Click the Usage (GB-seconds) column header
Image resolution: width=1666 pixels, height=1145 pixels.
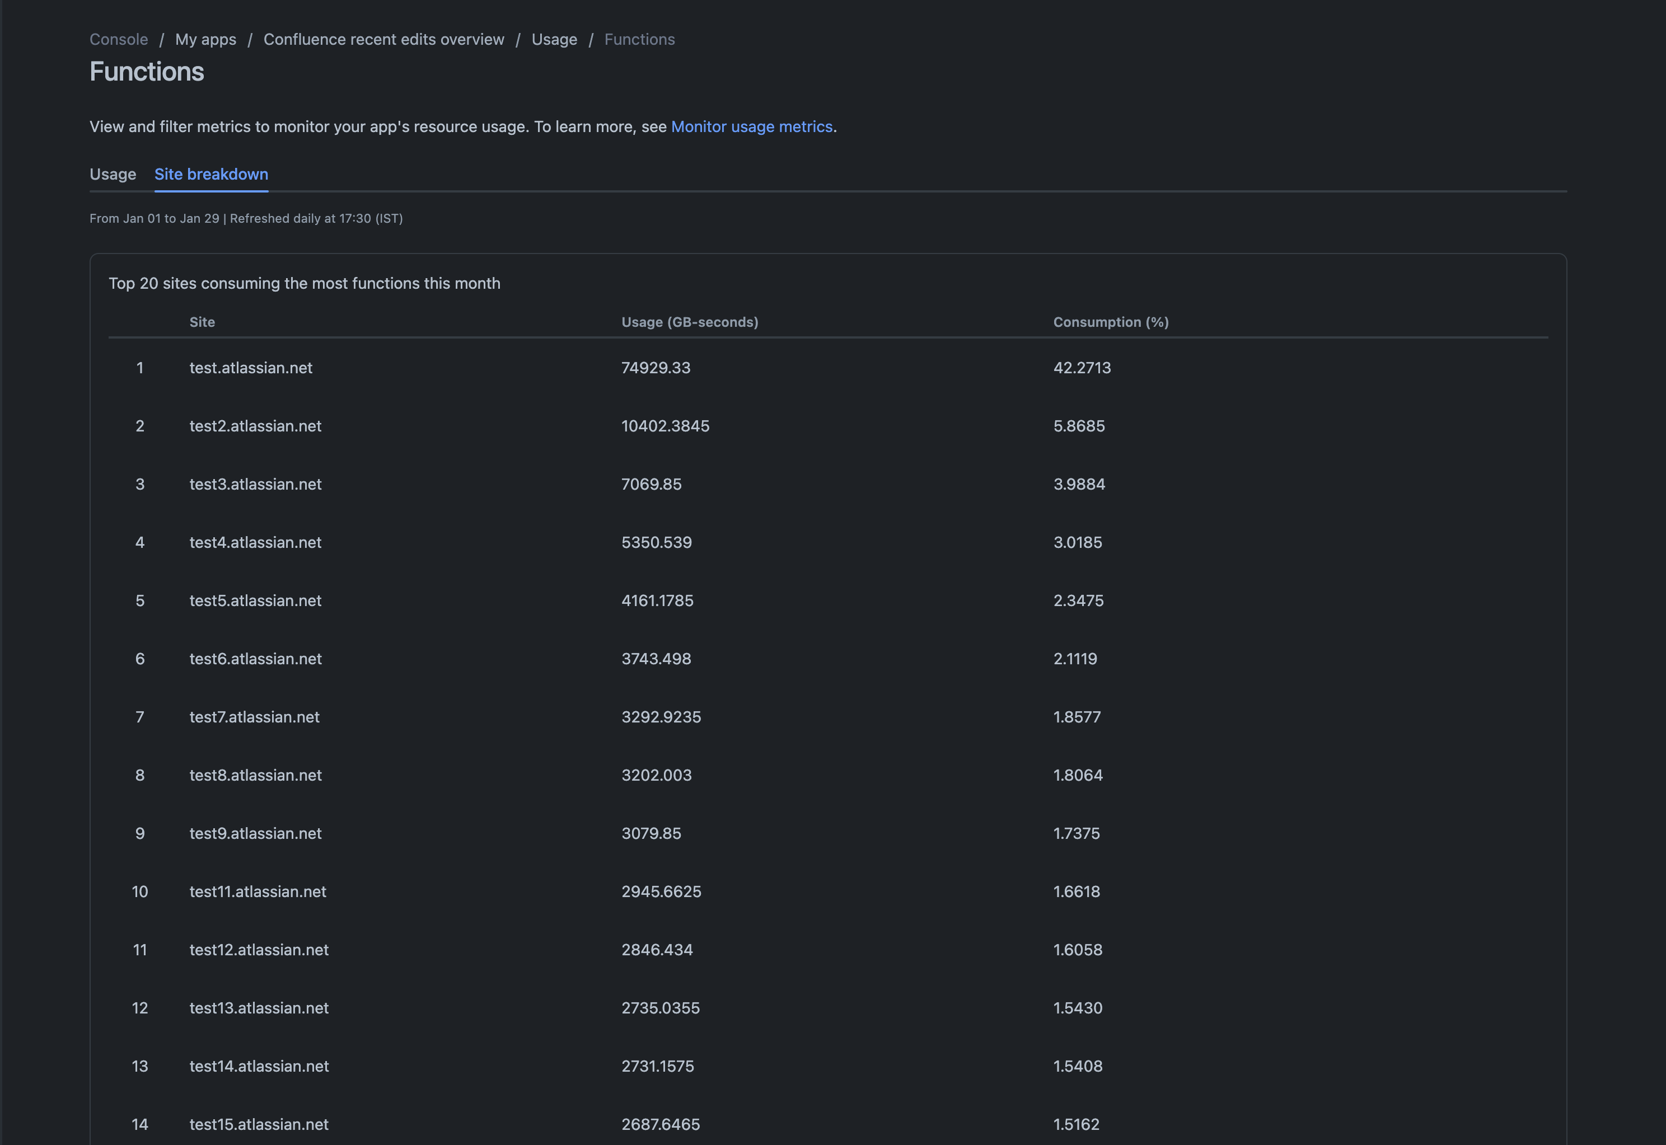click(x=690, y=322)
